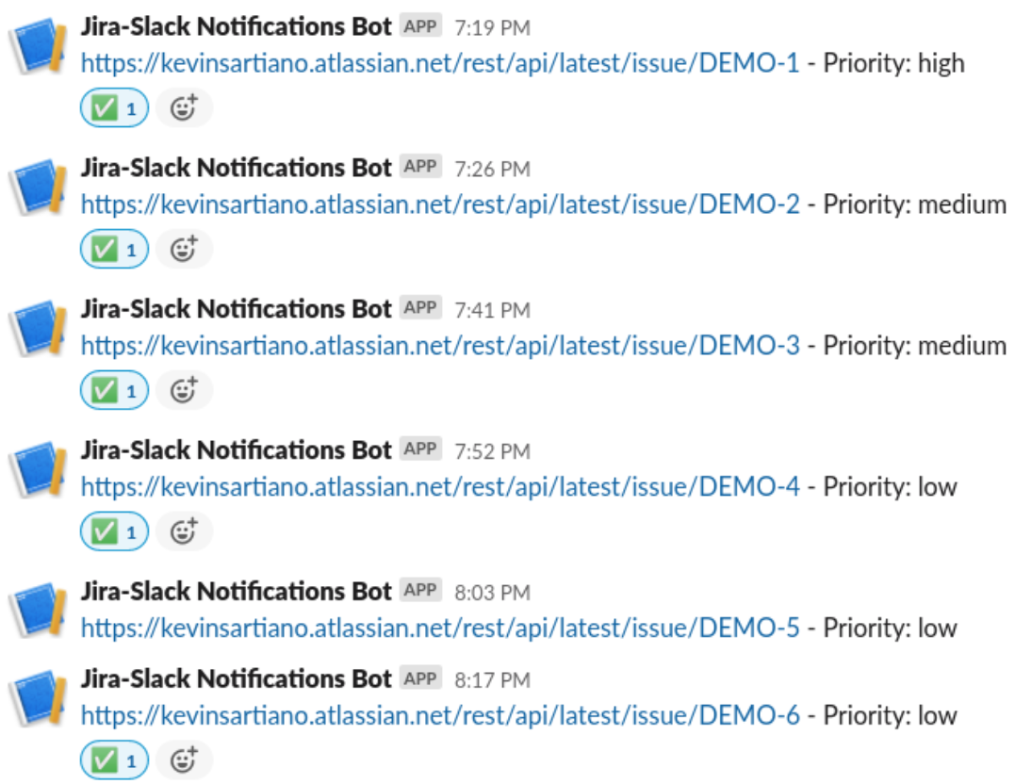The height and width of the screenshot is (784, 1015).
Task: Toggle checkmark reaction on the DEMO-4 message
Action: coord(114,532)
